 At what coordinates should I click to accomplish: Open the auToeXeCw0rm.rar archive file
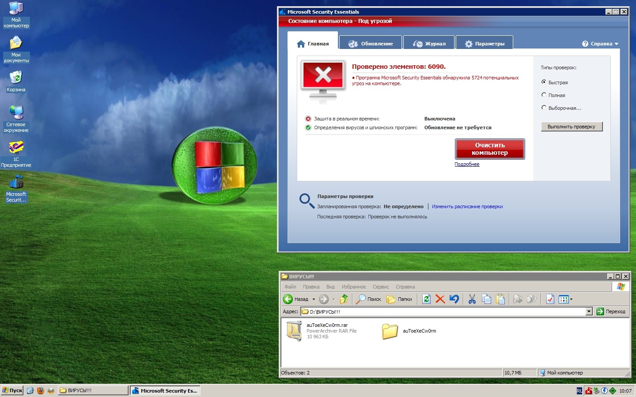click(295, 331)
